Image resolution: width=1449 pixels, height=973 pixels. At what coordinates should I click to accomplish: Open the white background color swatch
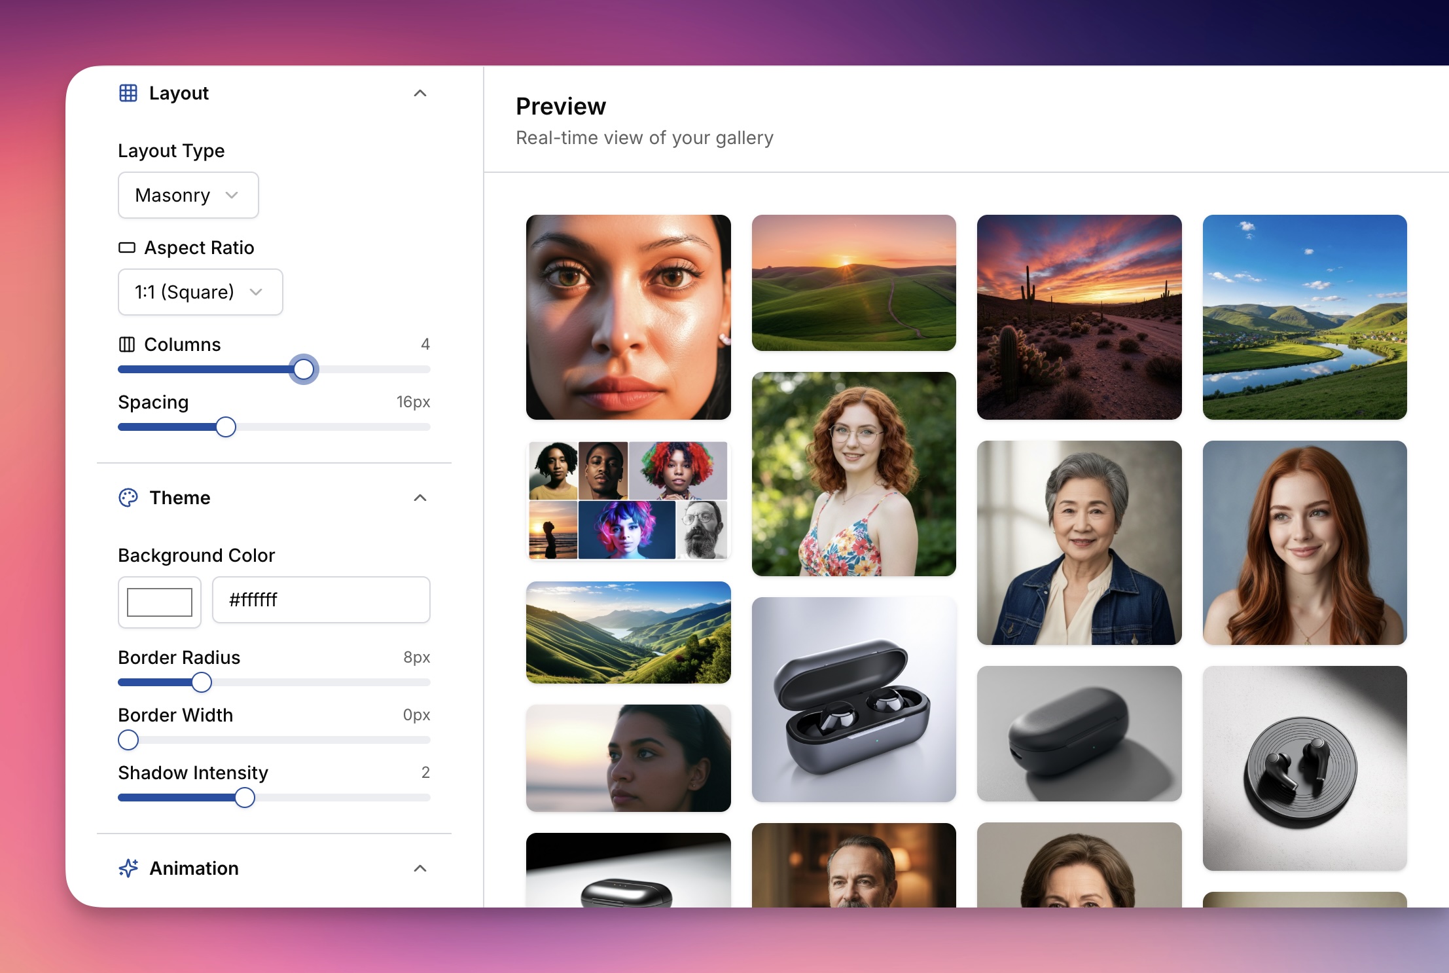coord(159,602)
